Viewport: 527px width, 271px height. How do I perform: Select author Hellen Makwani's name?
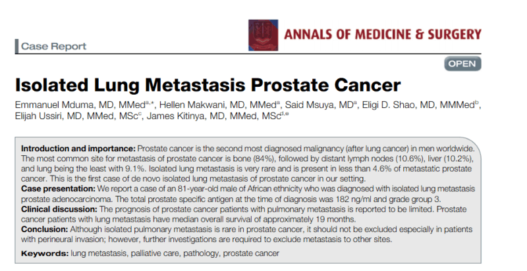[192, 105]
